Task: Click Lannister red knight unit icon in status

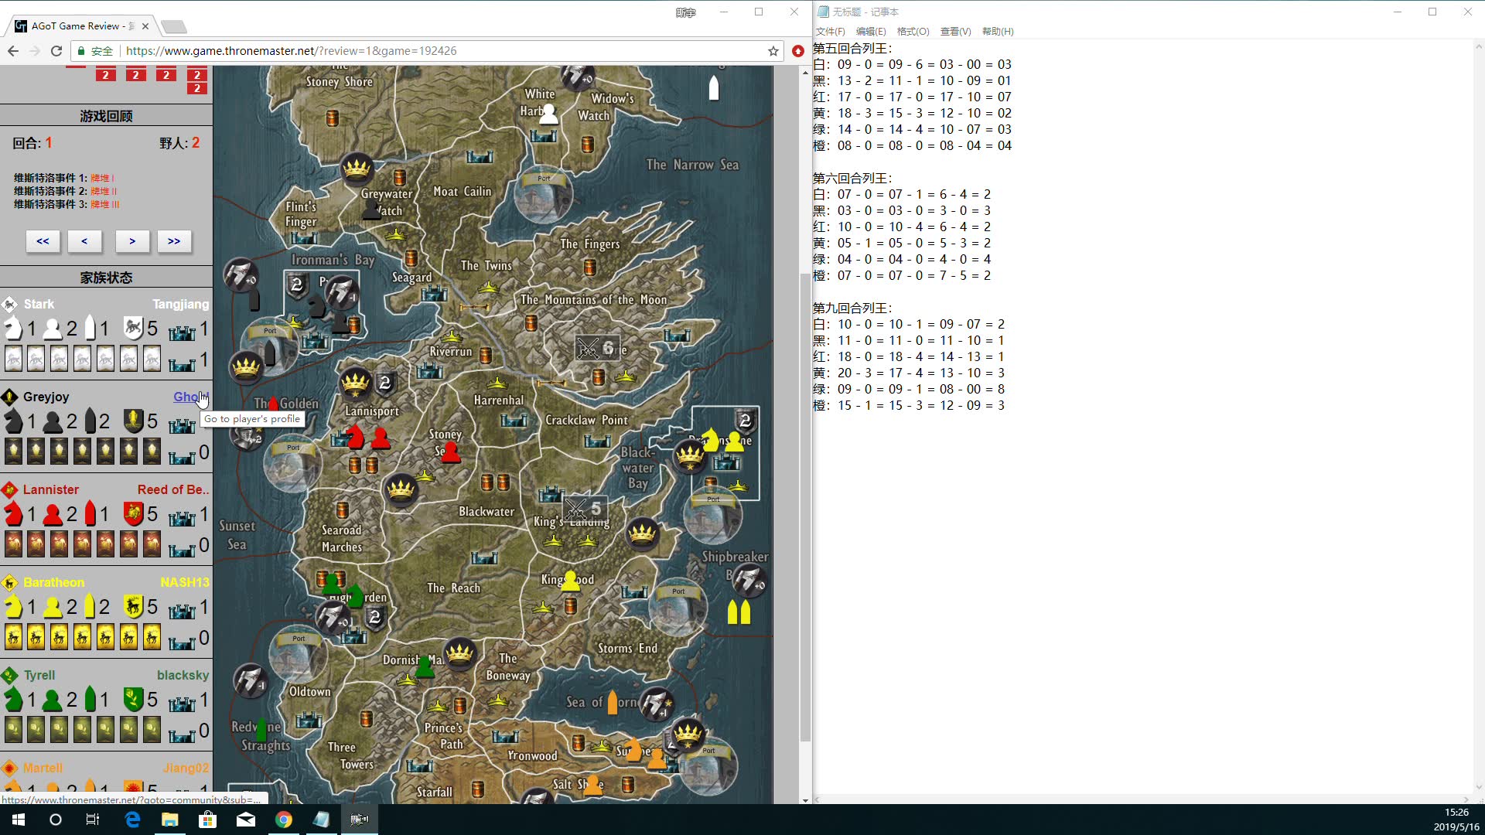Action: [13, 513]
